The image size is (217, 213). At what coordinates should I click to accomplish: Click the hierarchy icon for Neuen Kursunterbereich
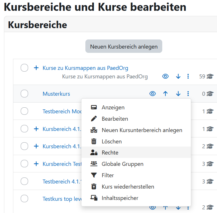94,130
